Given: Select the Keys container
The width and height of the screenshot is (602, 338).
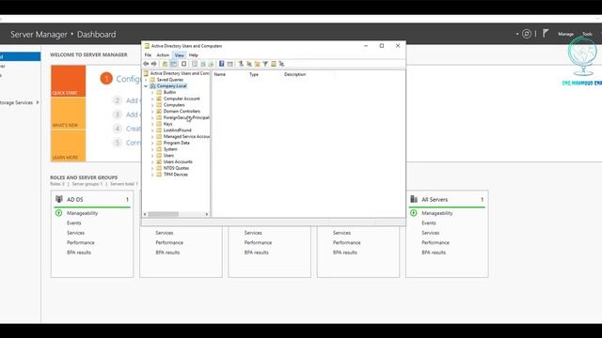Looking at the screenshot, I should click(x=167, y=124).
